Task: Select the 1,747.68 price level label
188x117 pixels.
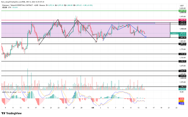Action: tap(182, 54)
